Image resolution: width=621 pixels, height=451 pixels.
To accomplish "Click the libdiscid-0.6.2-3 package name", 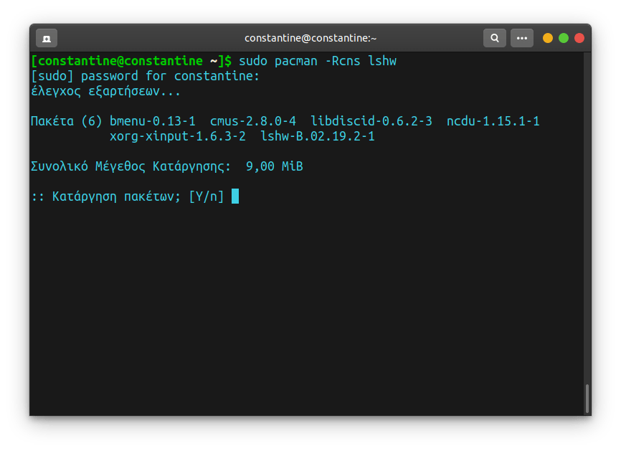I will tap(371, 121).
